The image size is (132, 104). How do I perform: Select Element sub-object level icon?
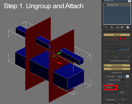pyautogui.click(x=124, y=38)
